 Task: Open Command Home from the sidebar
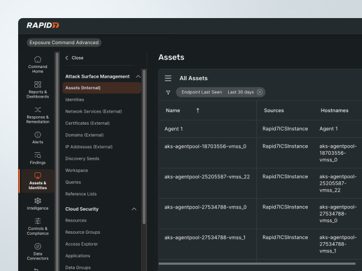[37, 64]
